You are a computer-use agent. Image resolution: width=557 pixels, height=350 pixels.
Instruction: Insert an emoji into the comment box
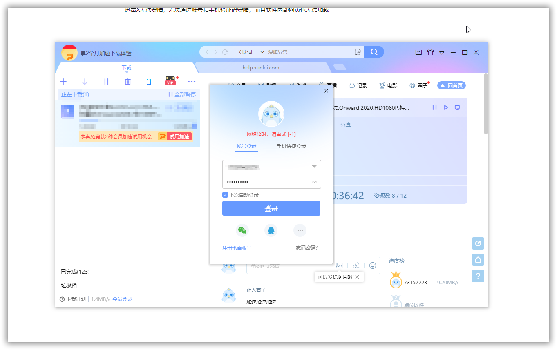[372, 265]
